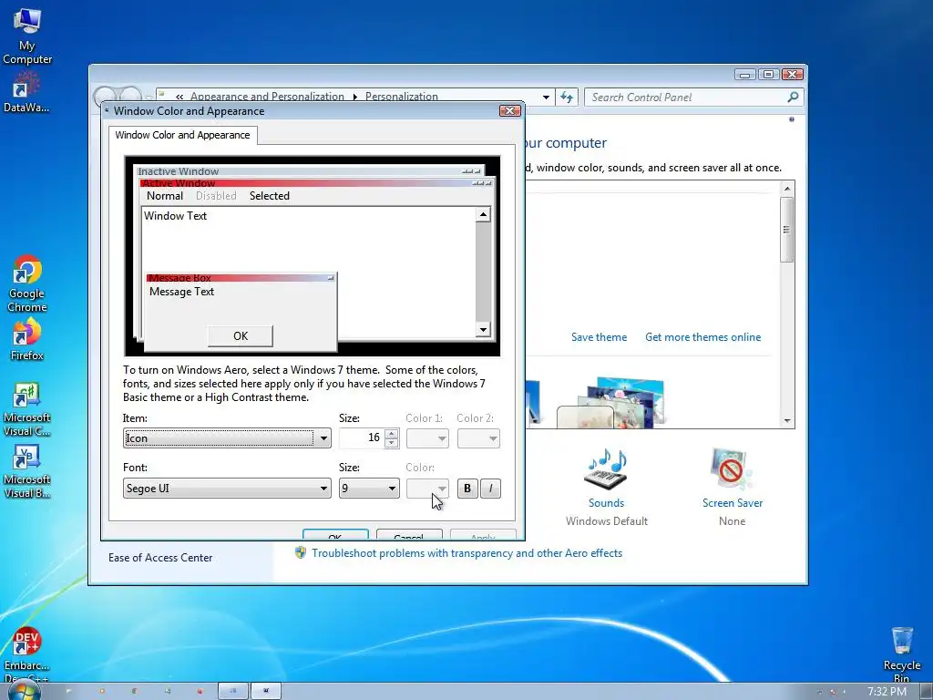Click Disabled menu item in preview
Image resolution: width=933 pixels, height=700 pixels.
click(216, 196)
